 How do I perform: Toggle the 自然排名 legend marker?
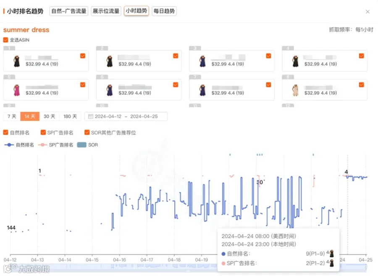point(9,145)
